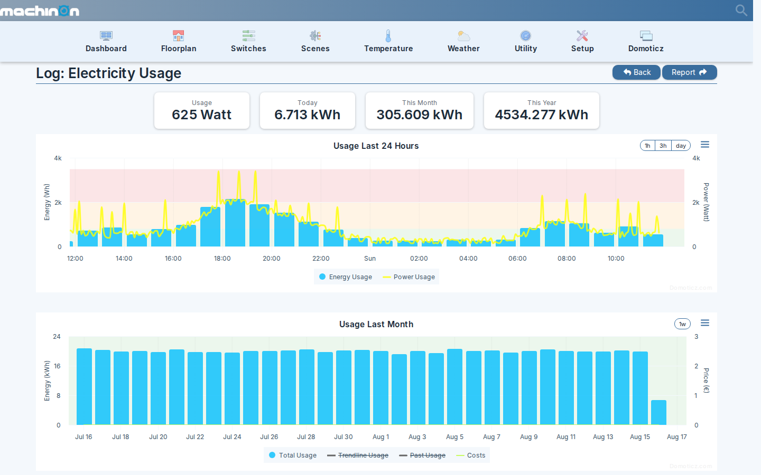Viewport: 761px width, 475px height.
Task: Go to the Floorplan menu label
Action: coord(179,49)
